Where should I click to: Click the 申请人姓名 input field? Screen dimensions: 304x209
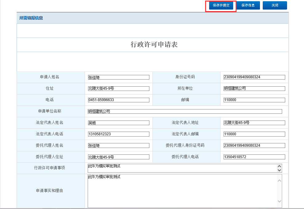119,77
